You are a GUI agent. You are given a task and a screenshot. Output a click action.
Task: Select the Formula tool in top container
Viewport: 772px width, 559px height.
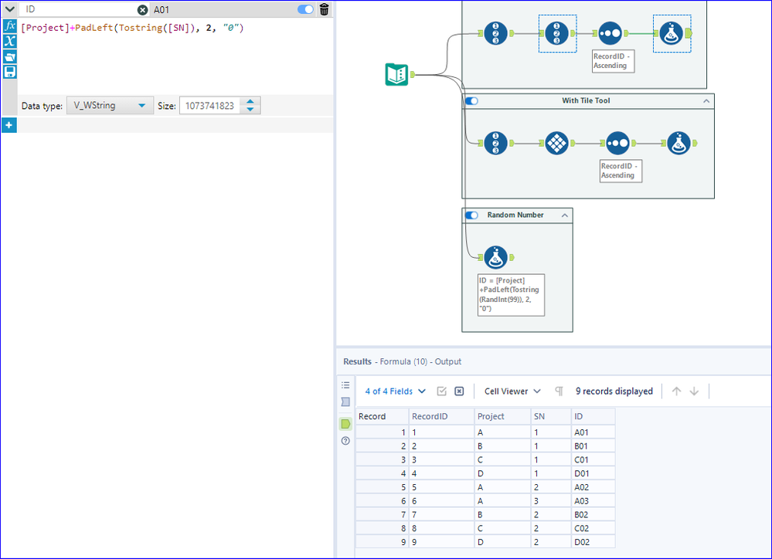pos(672,33)
